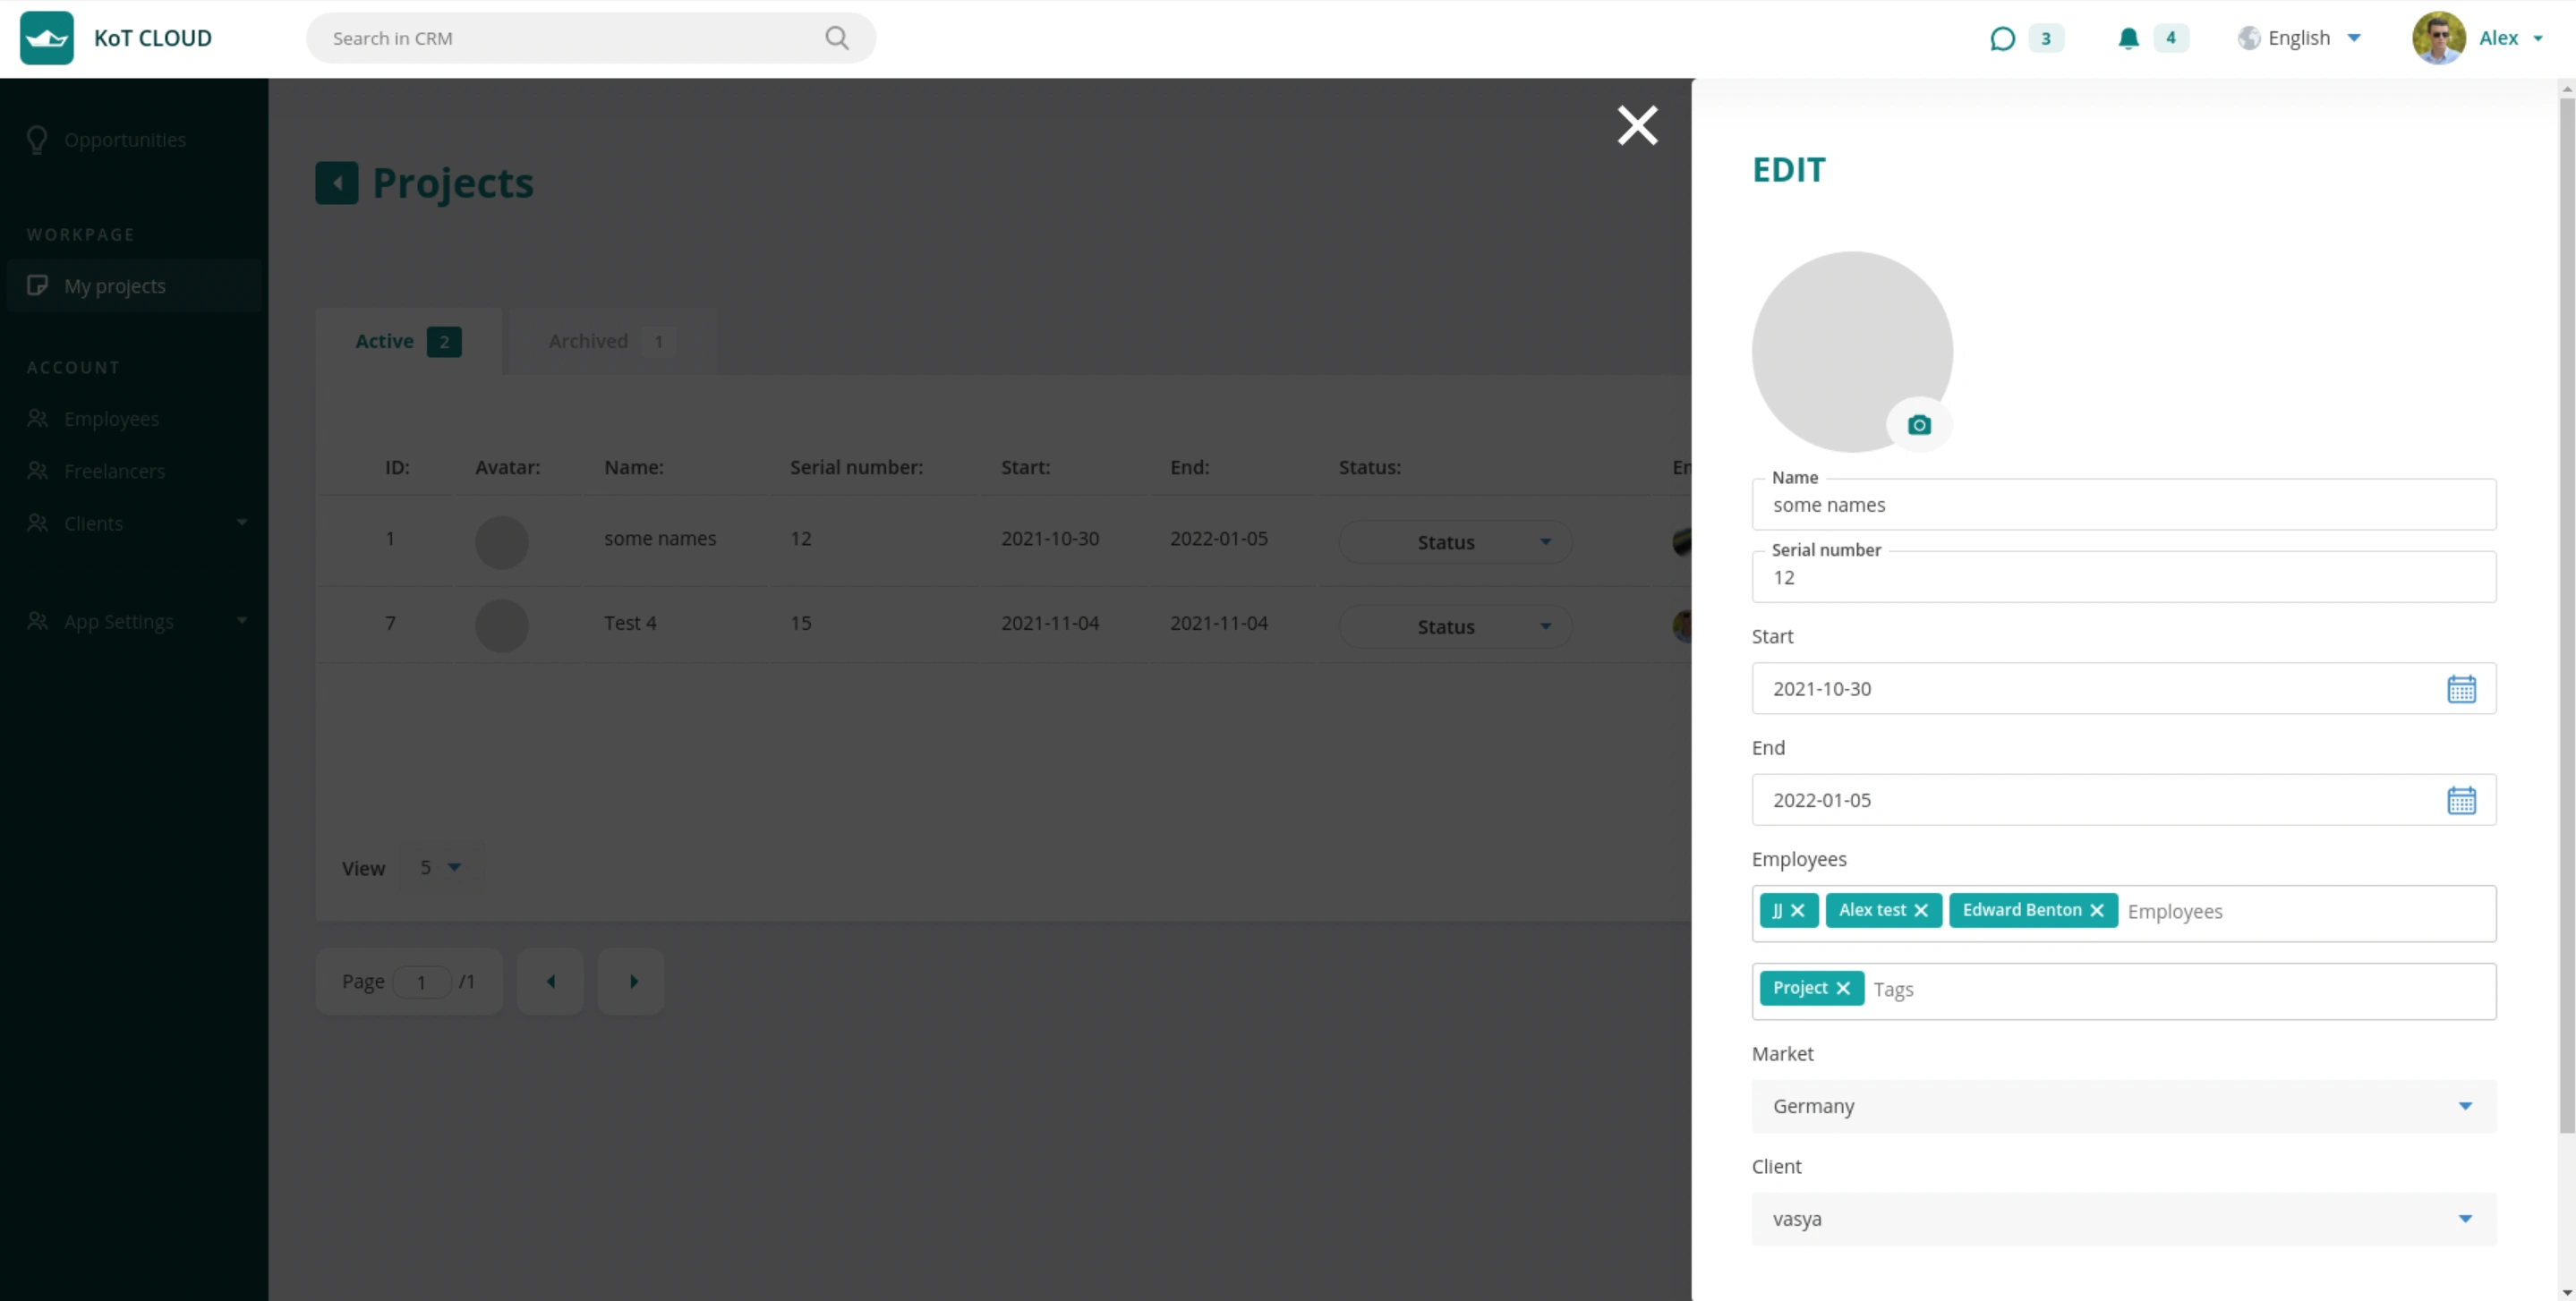Expand the Market dropdown showing Germany
The width and height of the screenshot is (2576, 1301).
[2123, 1106]
